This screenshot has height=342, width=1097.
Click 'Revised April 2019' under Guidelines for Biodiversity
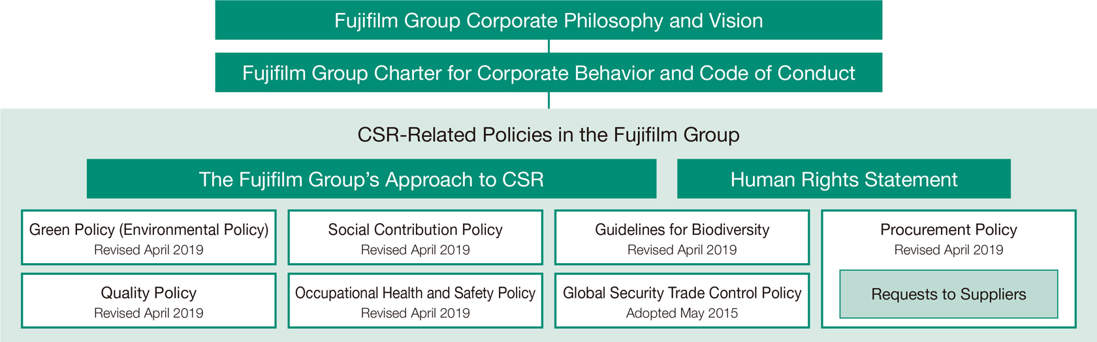[682, 250]
